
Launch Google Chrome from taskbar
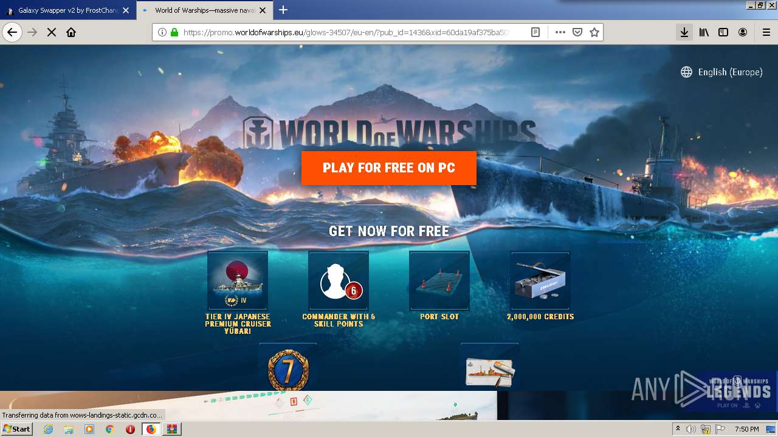(109, 429)
